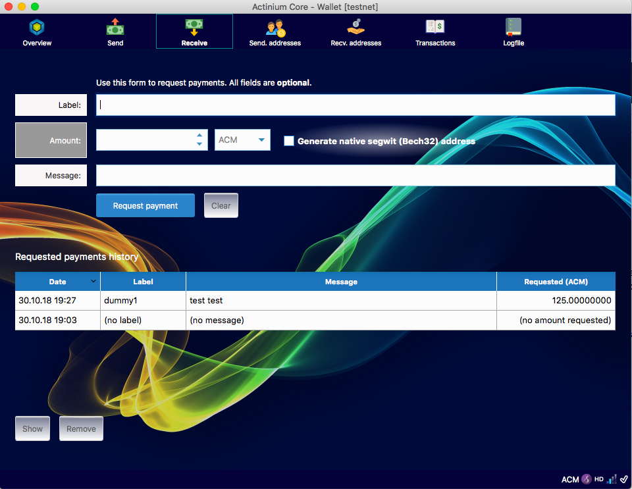Click the "(no amount requested)" cell
This screenshot has height=489, width=632.
(x=556, y=321)
